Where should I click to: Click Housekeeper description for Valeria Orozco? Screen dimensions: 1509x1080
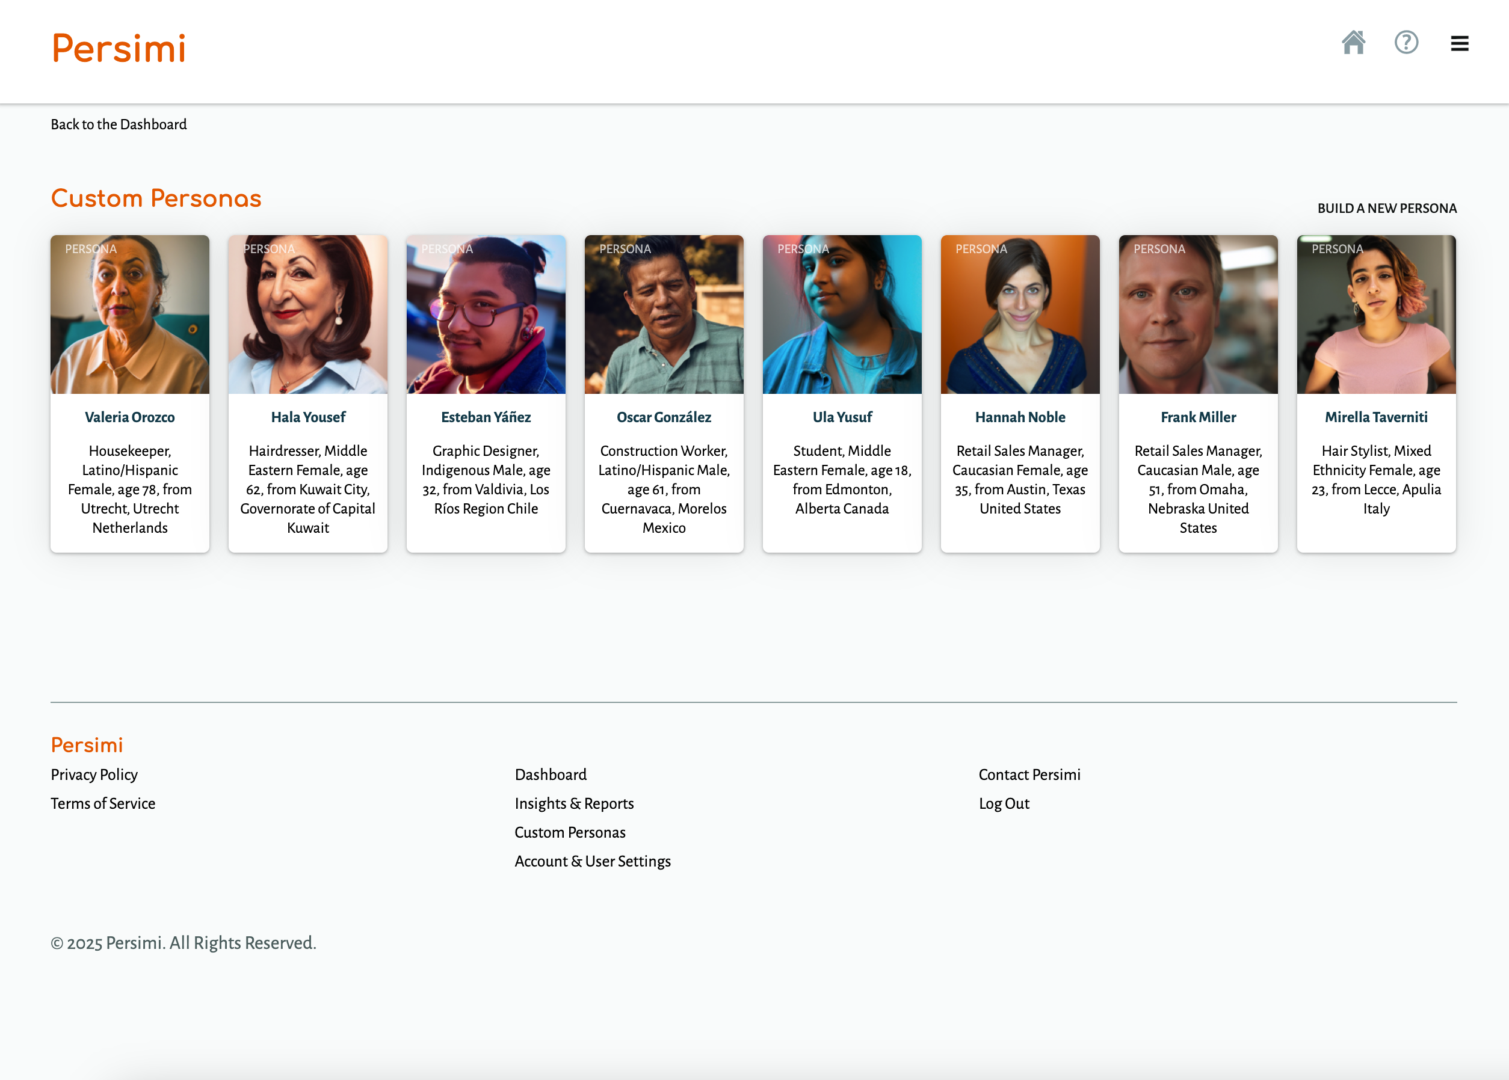130,489
